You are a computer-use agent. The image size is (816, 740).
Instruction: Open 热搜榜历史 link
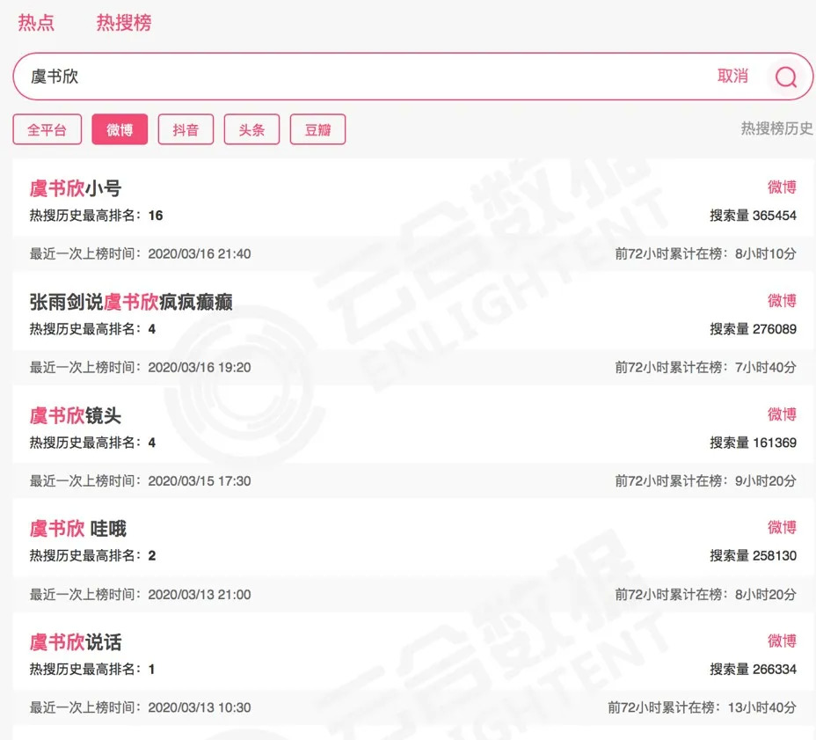point(776,128)
